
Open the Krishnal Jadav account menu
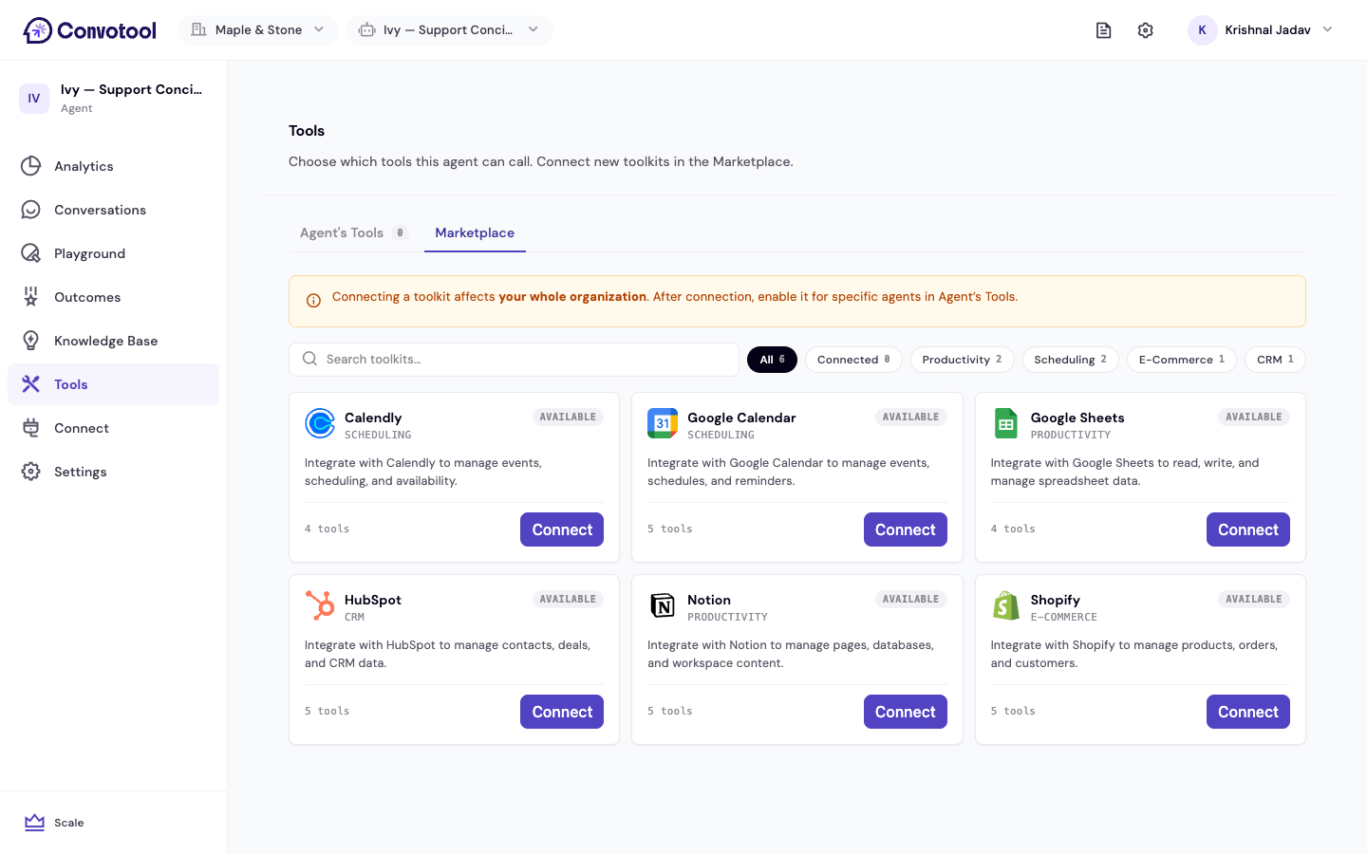pos(1262,30)
